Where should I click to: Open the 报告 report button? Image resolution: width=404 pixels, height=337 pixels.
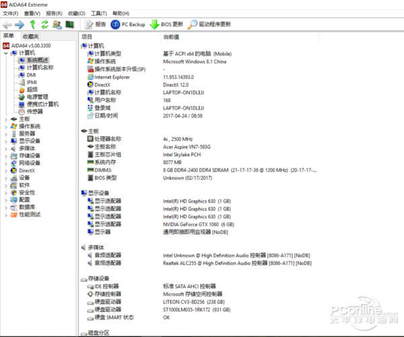click(x=95, y=24)
